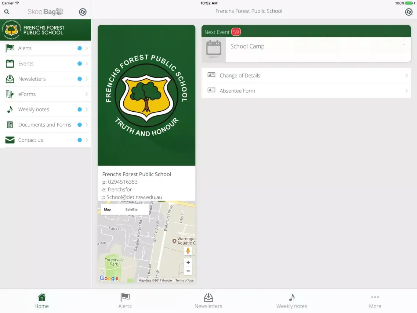Expand the eForms row chevron

point(87,94)
